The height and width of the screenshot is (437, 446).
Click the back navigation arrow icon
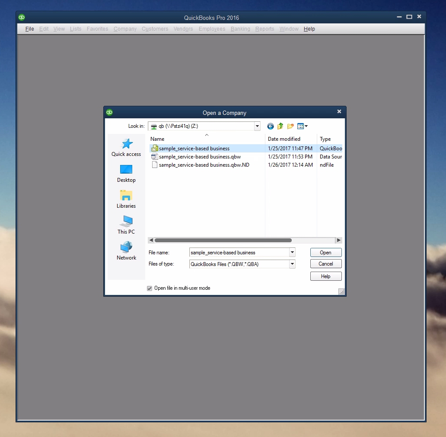pyautogui.click(x=270, y=126)
